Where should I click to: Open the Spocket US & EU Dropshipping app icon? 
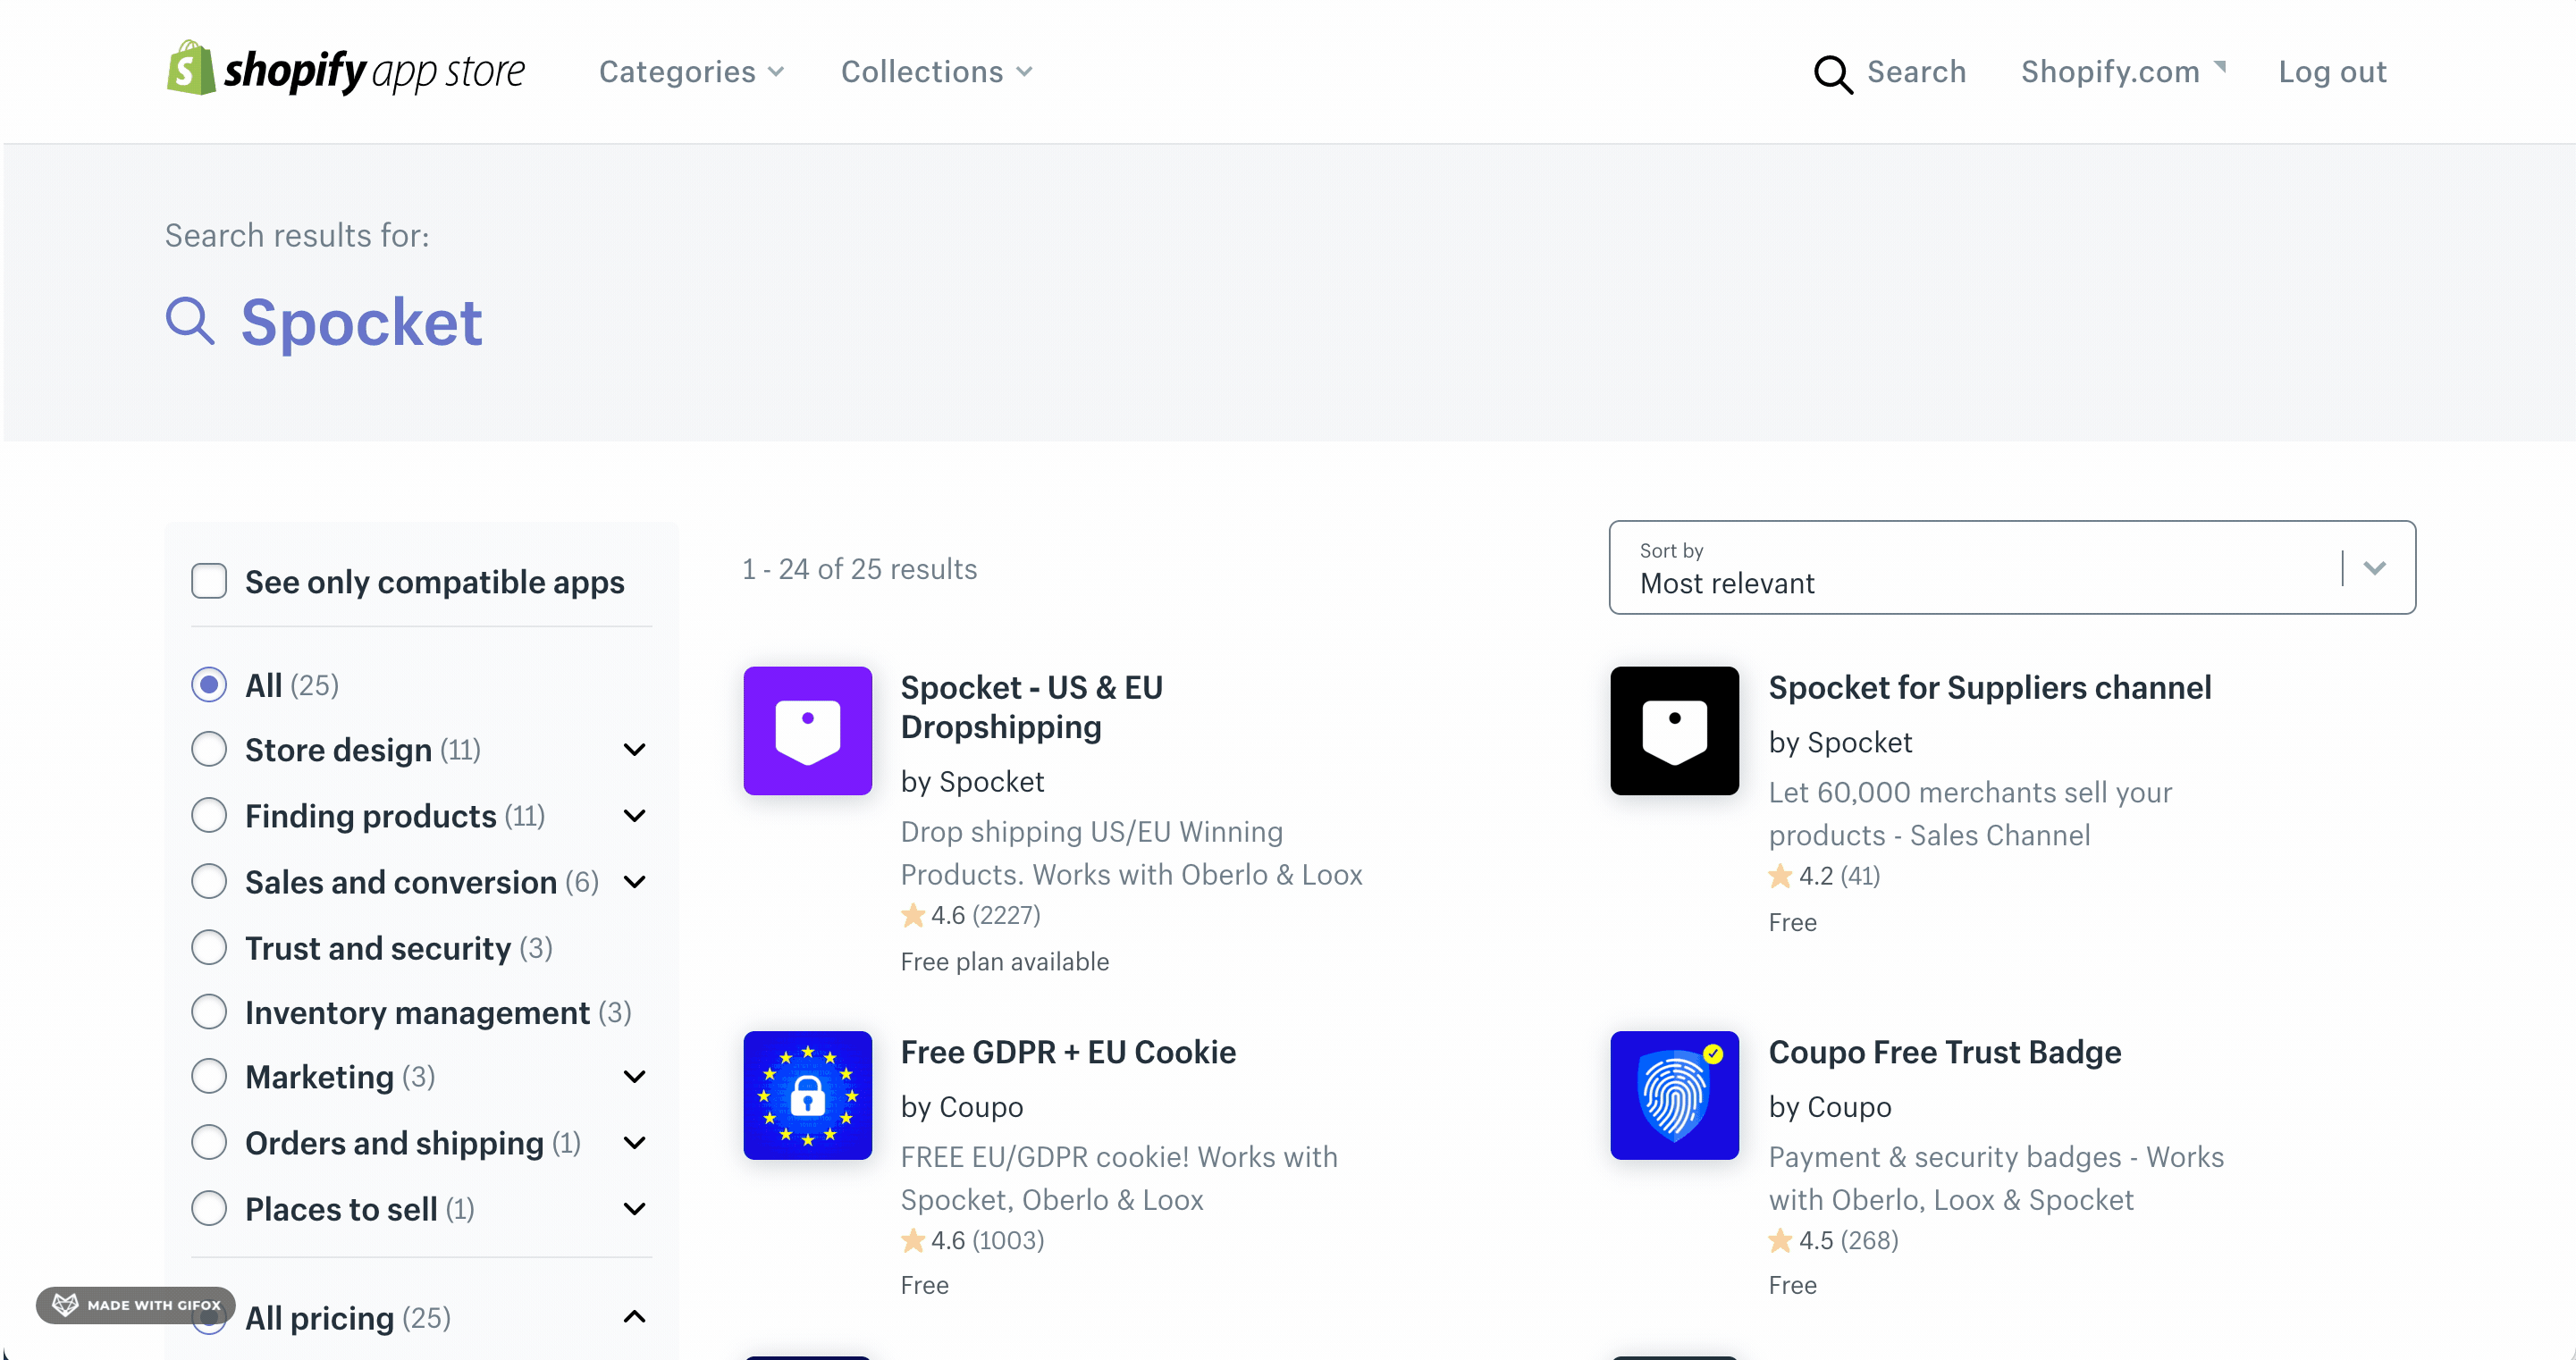click(807, 731)
